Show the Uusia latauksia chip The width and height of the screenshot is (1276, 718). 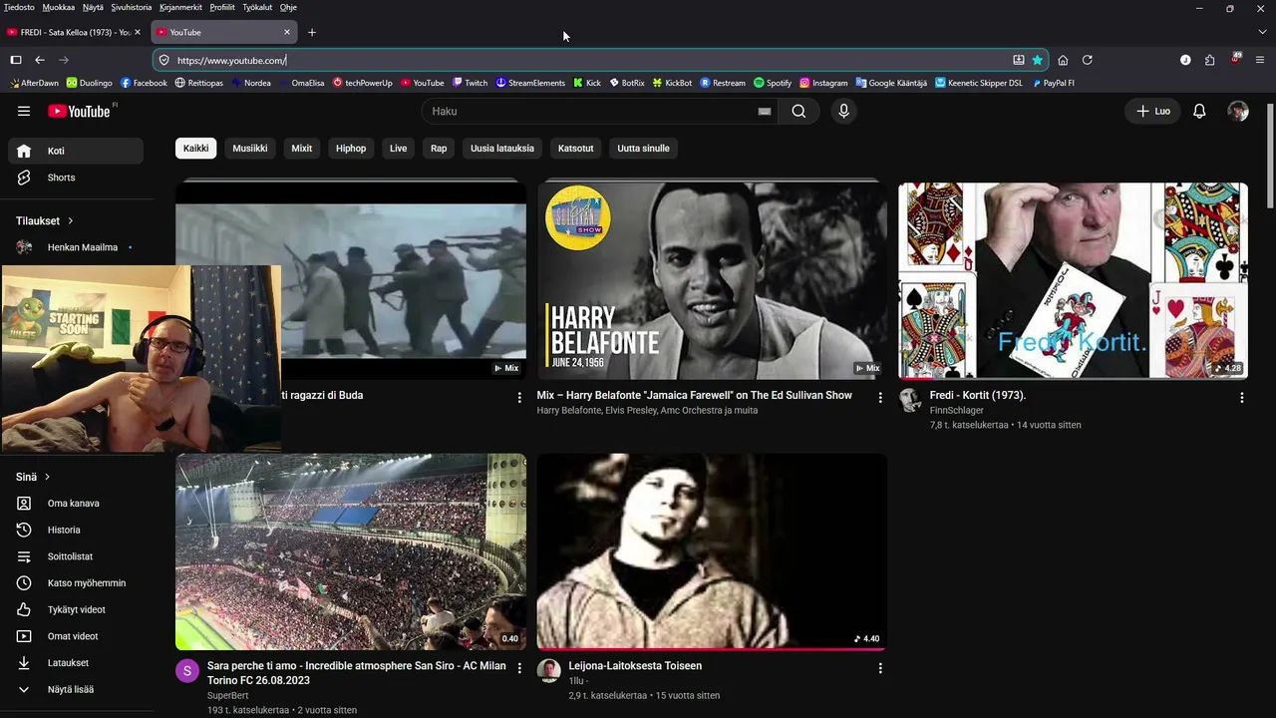coord(502,148)
